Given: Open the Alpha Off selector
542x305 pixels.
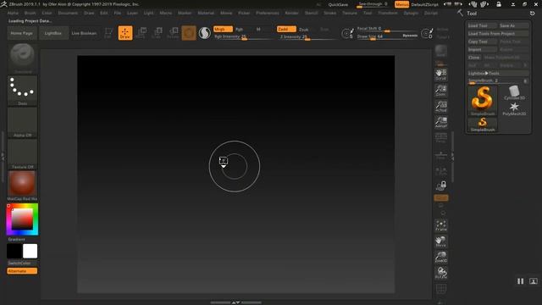Looking at the screenshot, I should (x=23, y=122).
